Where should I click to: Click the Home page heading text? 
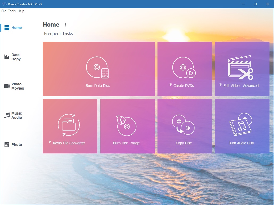tap(51, 25)
